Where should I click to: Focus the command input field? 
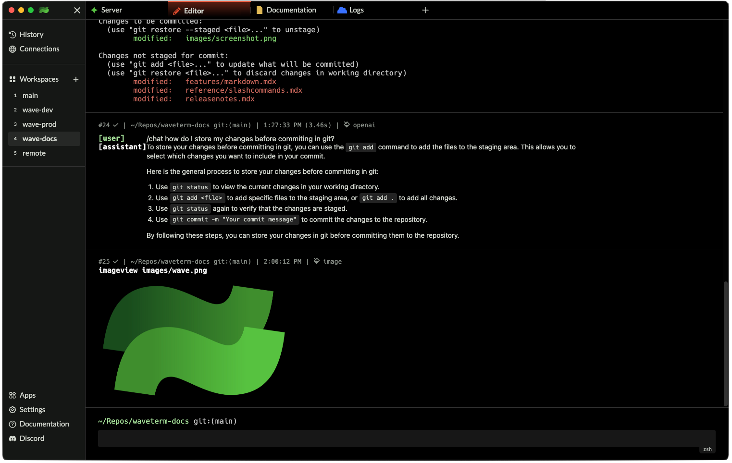[x=407, y=439]
